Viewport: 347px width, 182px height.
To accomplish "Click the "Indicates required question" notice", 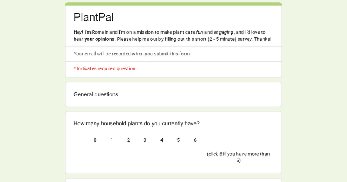I will pos(104,69).
